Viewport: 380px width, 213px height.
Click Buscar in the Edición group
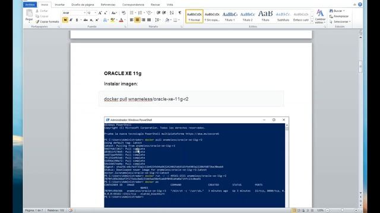click(337, 11)
